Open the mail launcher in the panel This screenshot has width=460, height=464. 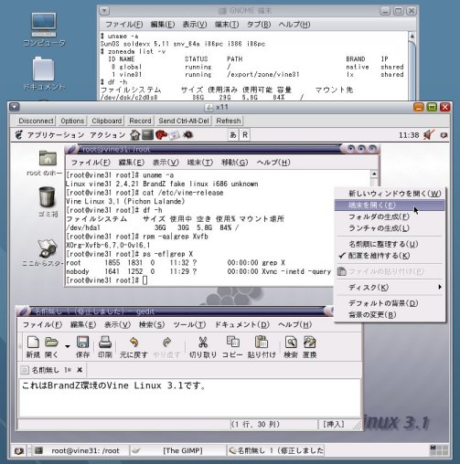click(175, 135)
